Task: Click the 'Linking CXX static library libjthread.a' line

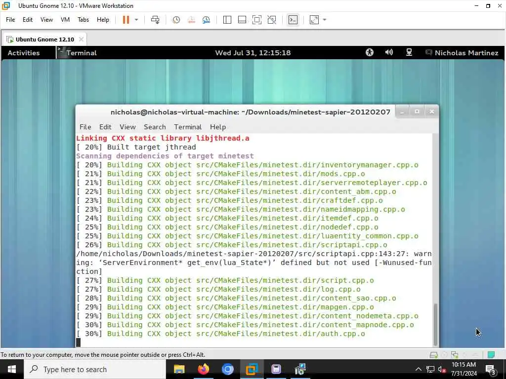Action: point(163,138)
